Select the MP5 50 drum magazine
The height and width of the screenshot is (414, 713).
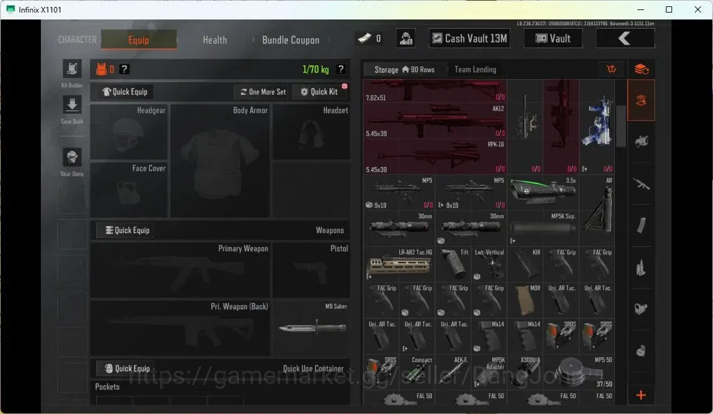579,372
